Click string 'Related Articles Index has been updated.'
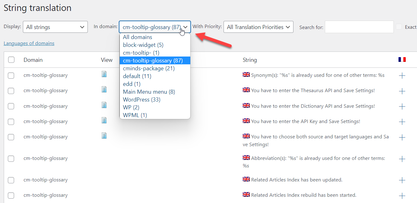This screenshot has height=203, width=417. pyautogui.click(x=297, y=180)
